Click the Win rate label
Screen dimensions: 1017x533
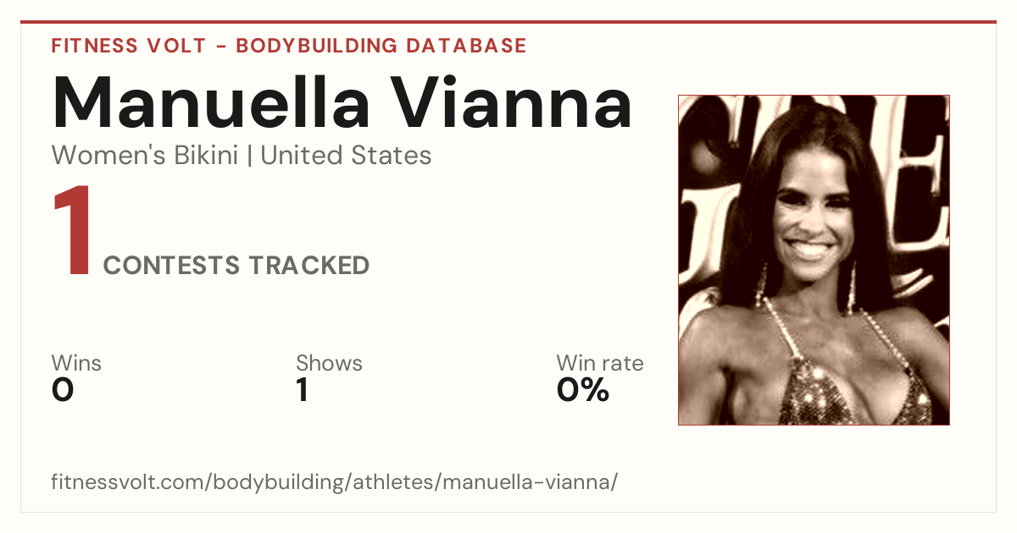coord(600,363)
